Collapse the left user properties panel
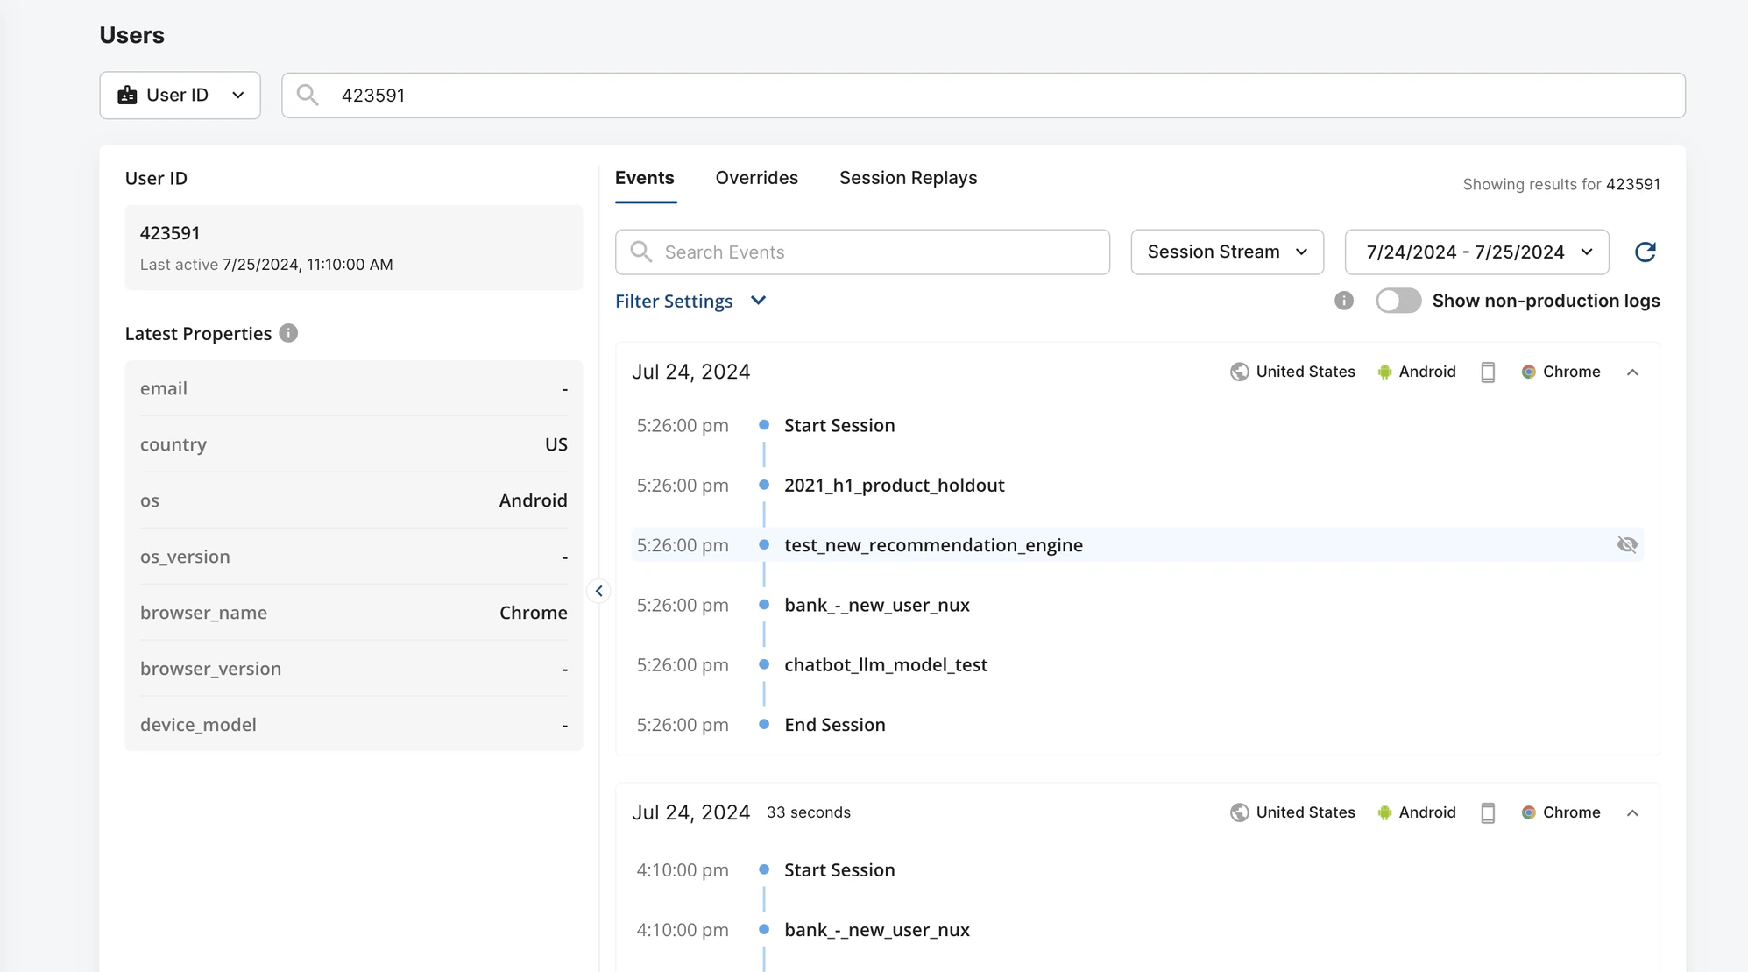The width and height of the screenshot is (1748, 972). point(599,591)
